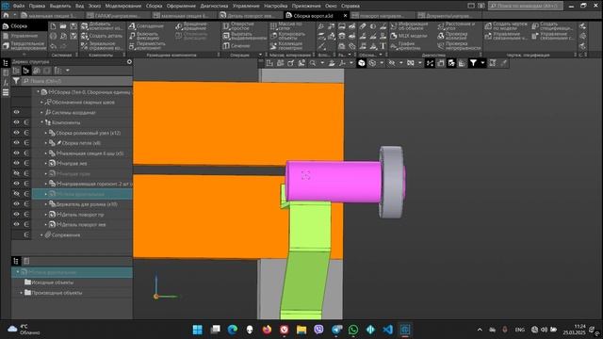
Task: Click the МЦХ модели button
Action: tap(409, 36)
